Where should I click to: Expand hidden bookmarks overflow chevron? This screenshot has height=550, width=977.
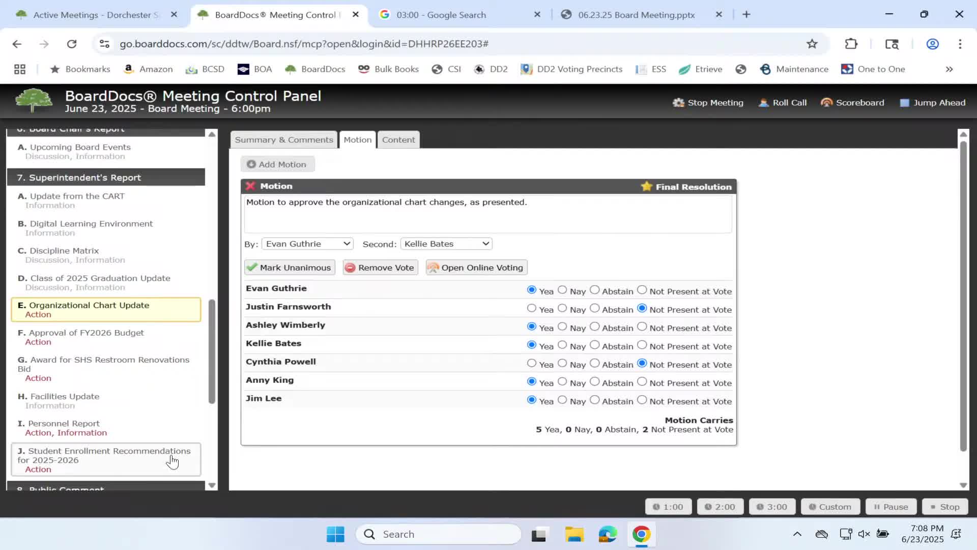pyautogui.click(x=949, y=69)
